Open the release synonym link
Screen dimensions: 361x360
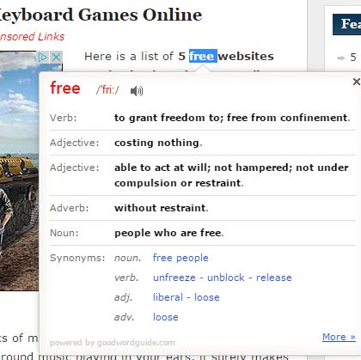click(274, 278)
